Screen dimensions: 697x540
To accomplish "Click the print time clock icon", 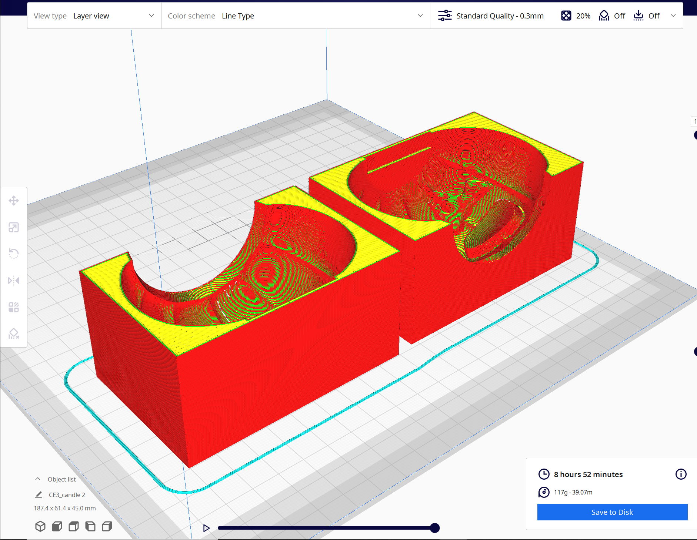I will click(544, 474).
